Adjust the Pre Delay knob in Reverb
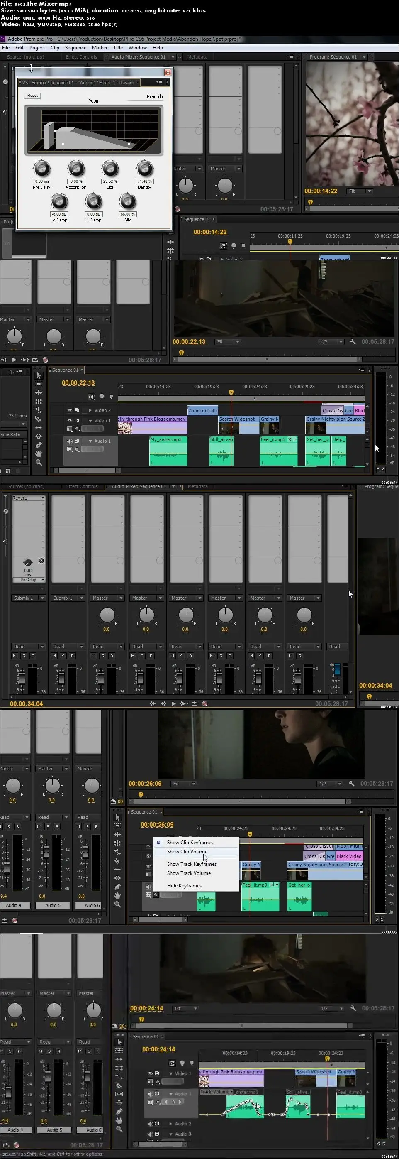This screenshot has width=399, height=1159. (42, 169)
